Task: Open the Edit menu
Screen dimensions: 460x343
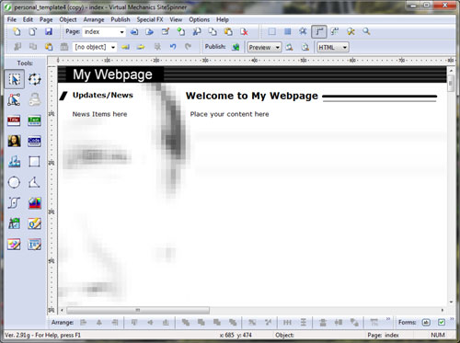Action: [x=28, y=19]
